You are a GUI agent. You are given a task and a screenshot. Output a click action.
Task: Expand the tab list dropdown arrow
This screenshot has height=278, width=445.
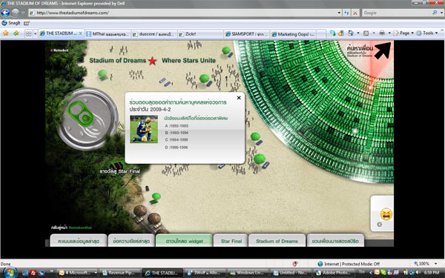coord(35,34)
